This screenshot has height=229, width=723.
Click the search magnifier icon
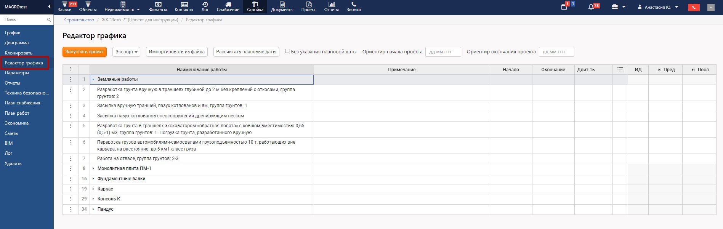tap(49, 19)
